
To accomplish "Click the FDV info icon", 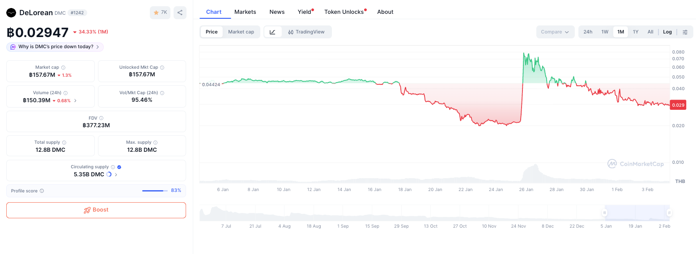I will click(x=102, y=118).
